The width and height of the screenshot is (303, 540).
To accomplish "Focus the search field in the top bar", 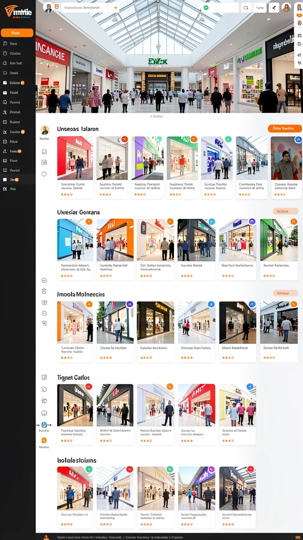I will click(90, 7).
